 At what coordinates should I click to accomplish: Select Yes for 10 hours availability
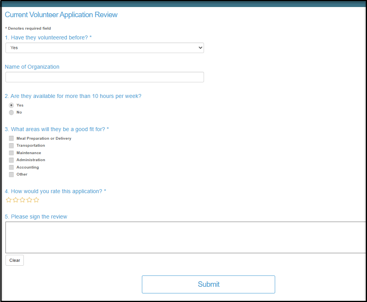point(11,105)
